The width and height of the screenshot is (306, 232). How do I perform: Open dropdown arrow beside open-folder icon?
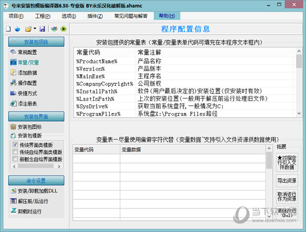[x=35, y=29]
